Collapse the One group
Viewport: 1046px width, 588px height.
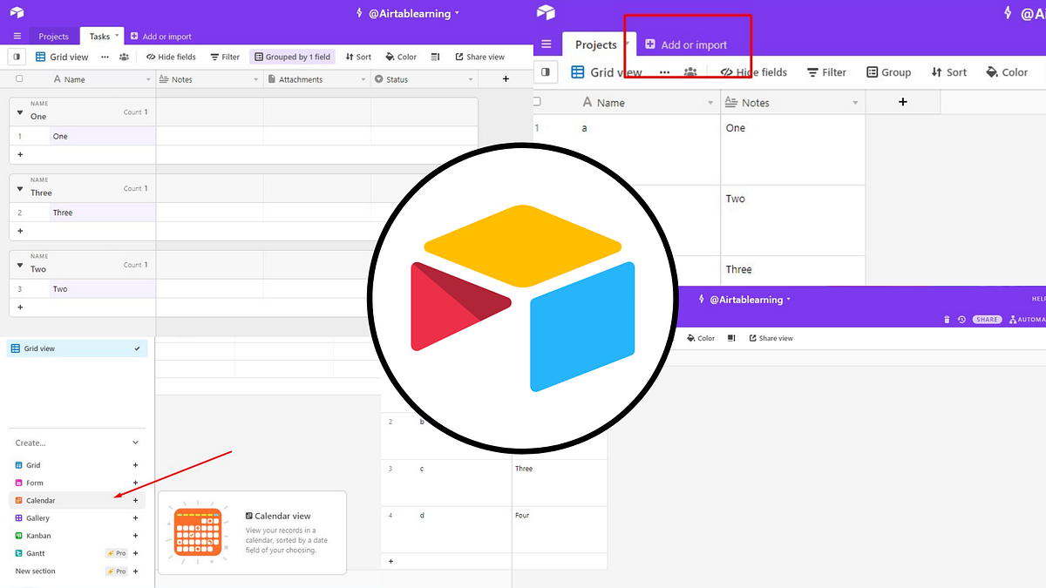(19, 112)
